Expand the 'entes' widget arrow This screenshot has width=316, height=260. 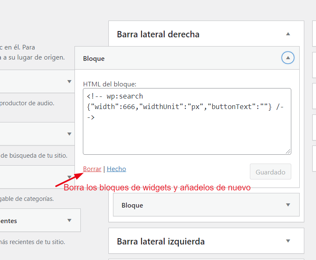(x=69, y=220)
